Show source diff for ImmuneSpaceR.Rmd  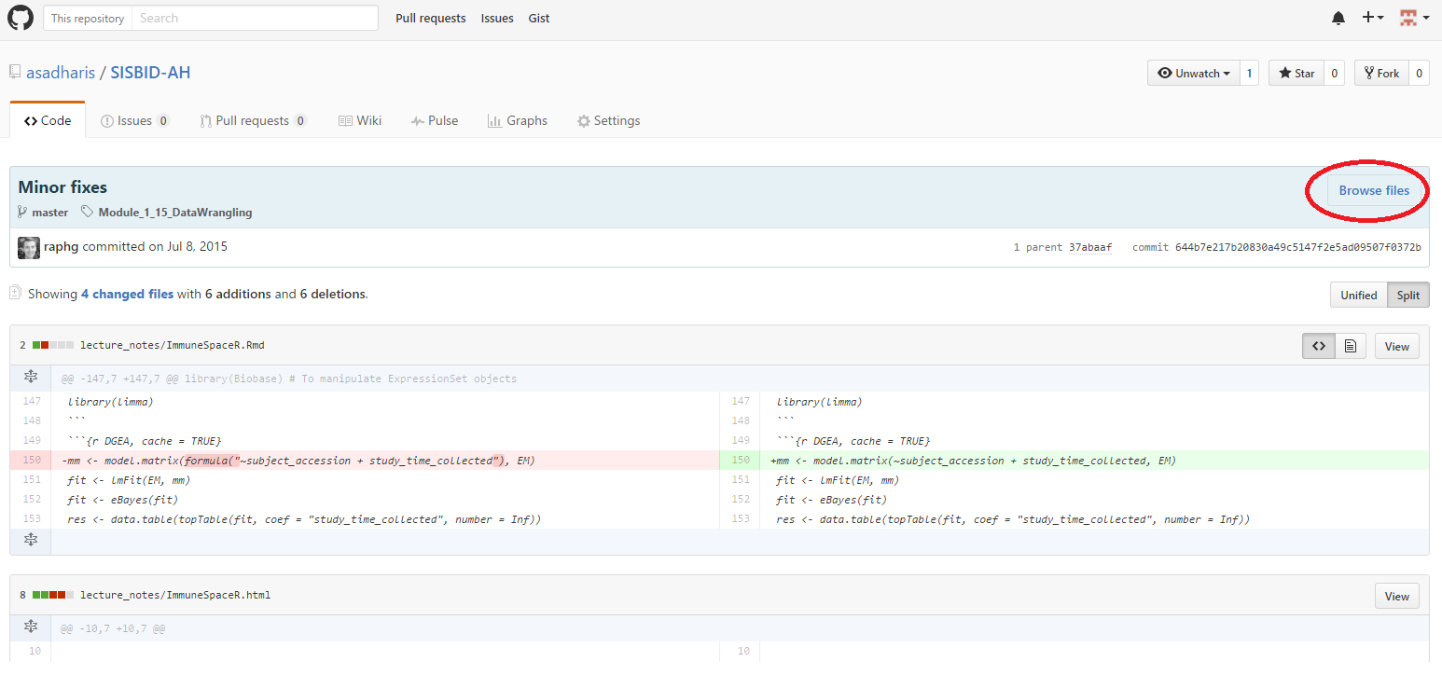(1319, 346)
